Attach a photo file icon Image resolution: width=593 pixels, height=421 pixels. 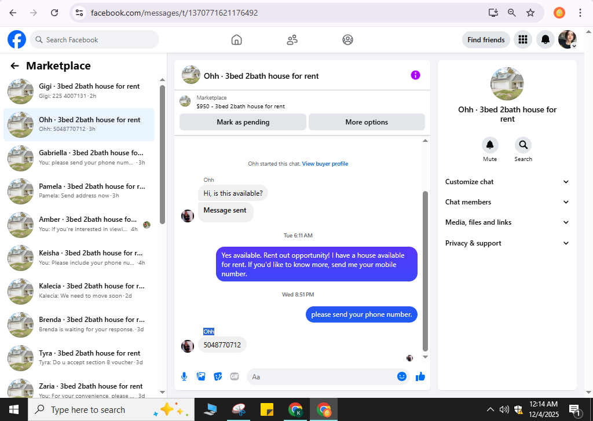click(x=201, y=376)
